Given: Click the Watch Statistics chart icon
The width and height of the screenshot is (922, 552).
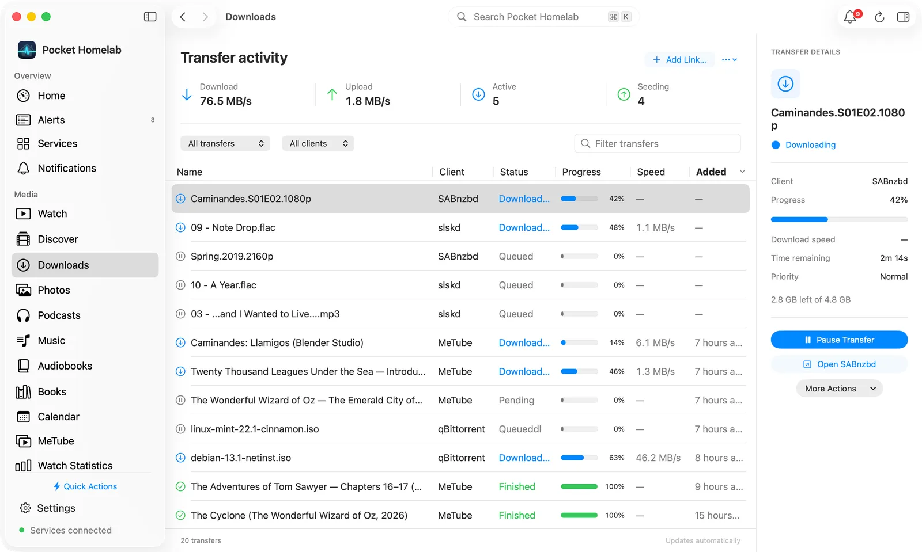Looking at the screenshot, I should coord(23,466).
